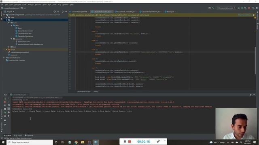259x145 pixels.
Task: Open the Project panel settings gear
Action: coord(62,12)
